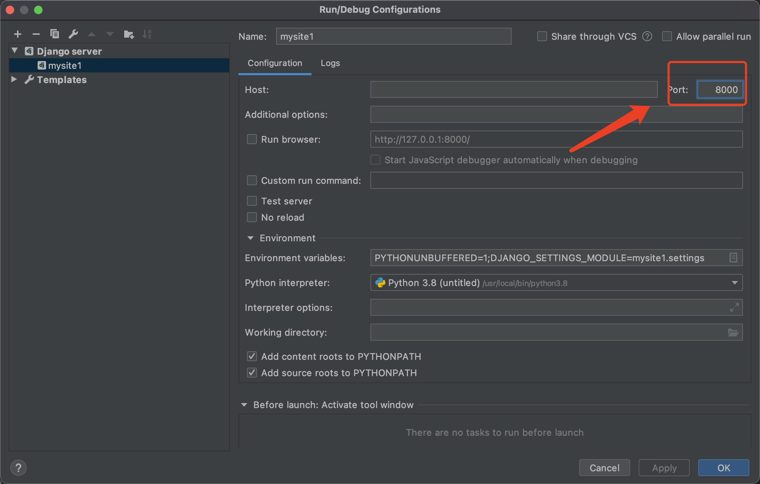
Task: Enable Allow parallel run checkbox
Action: point(667,36)
